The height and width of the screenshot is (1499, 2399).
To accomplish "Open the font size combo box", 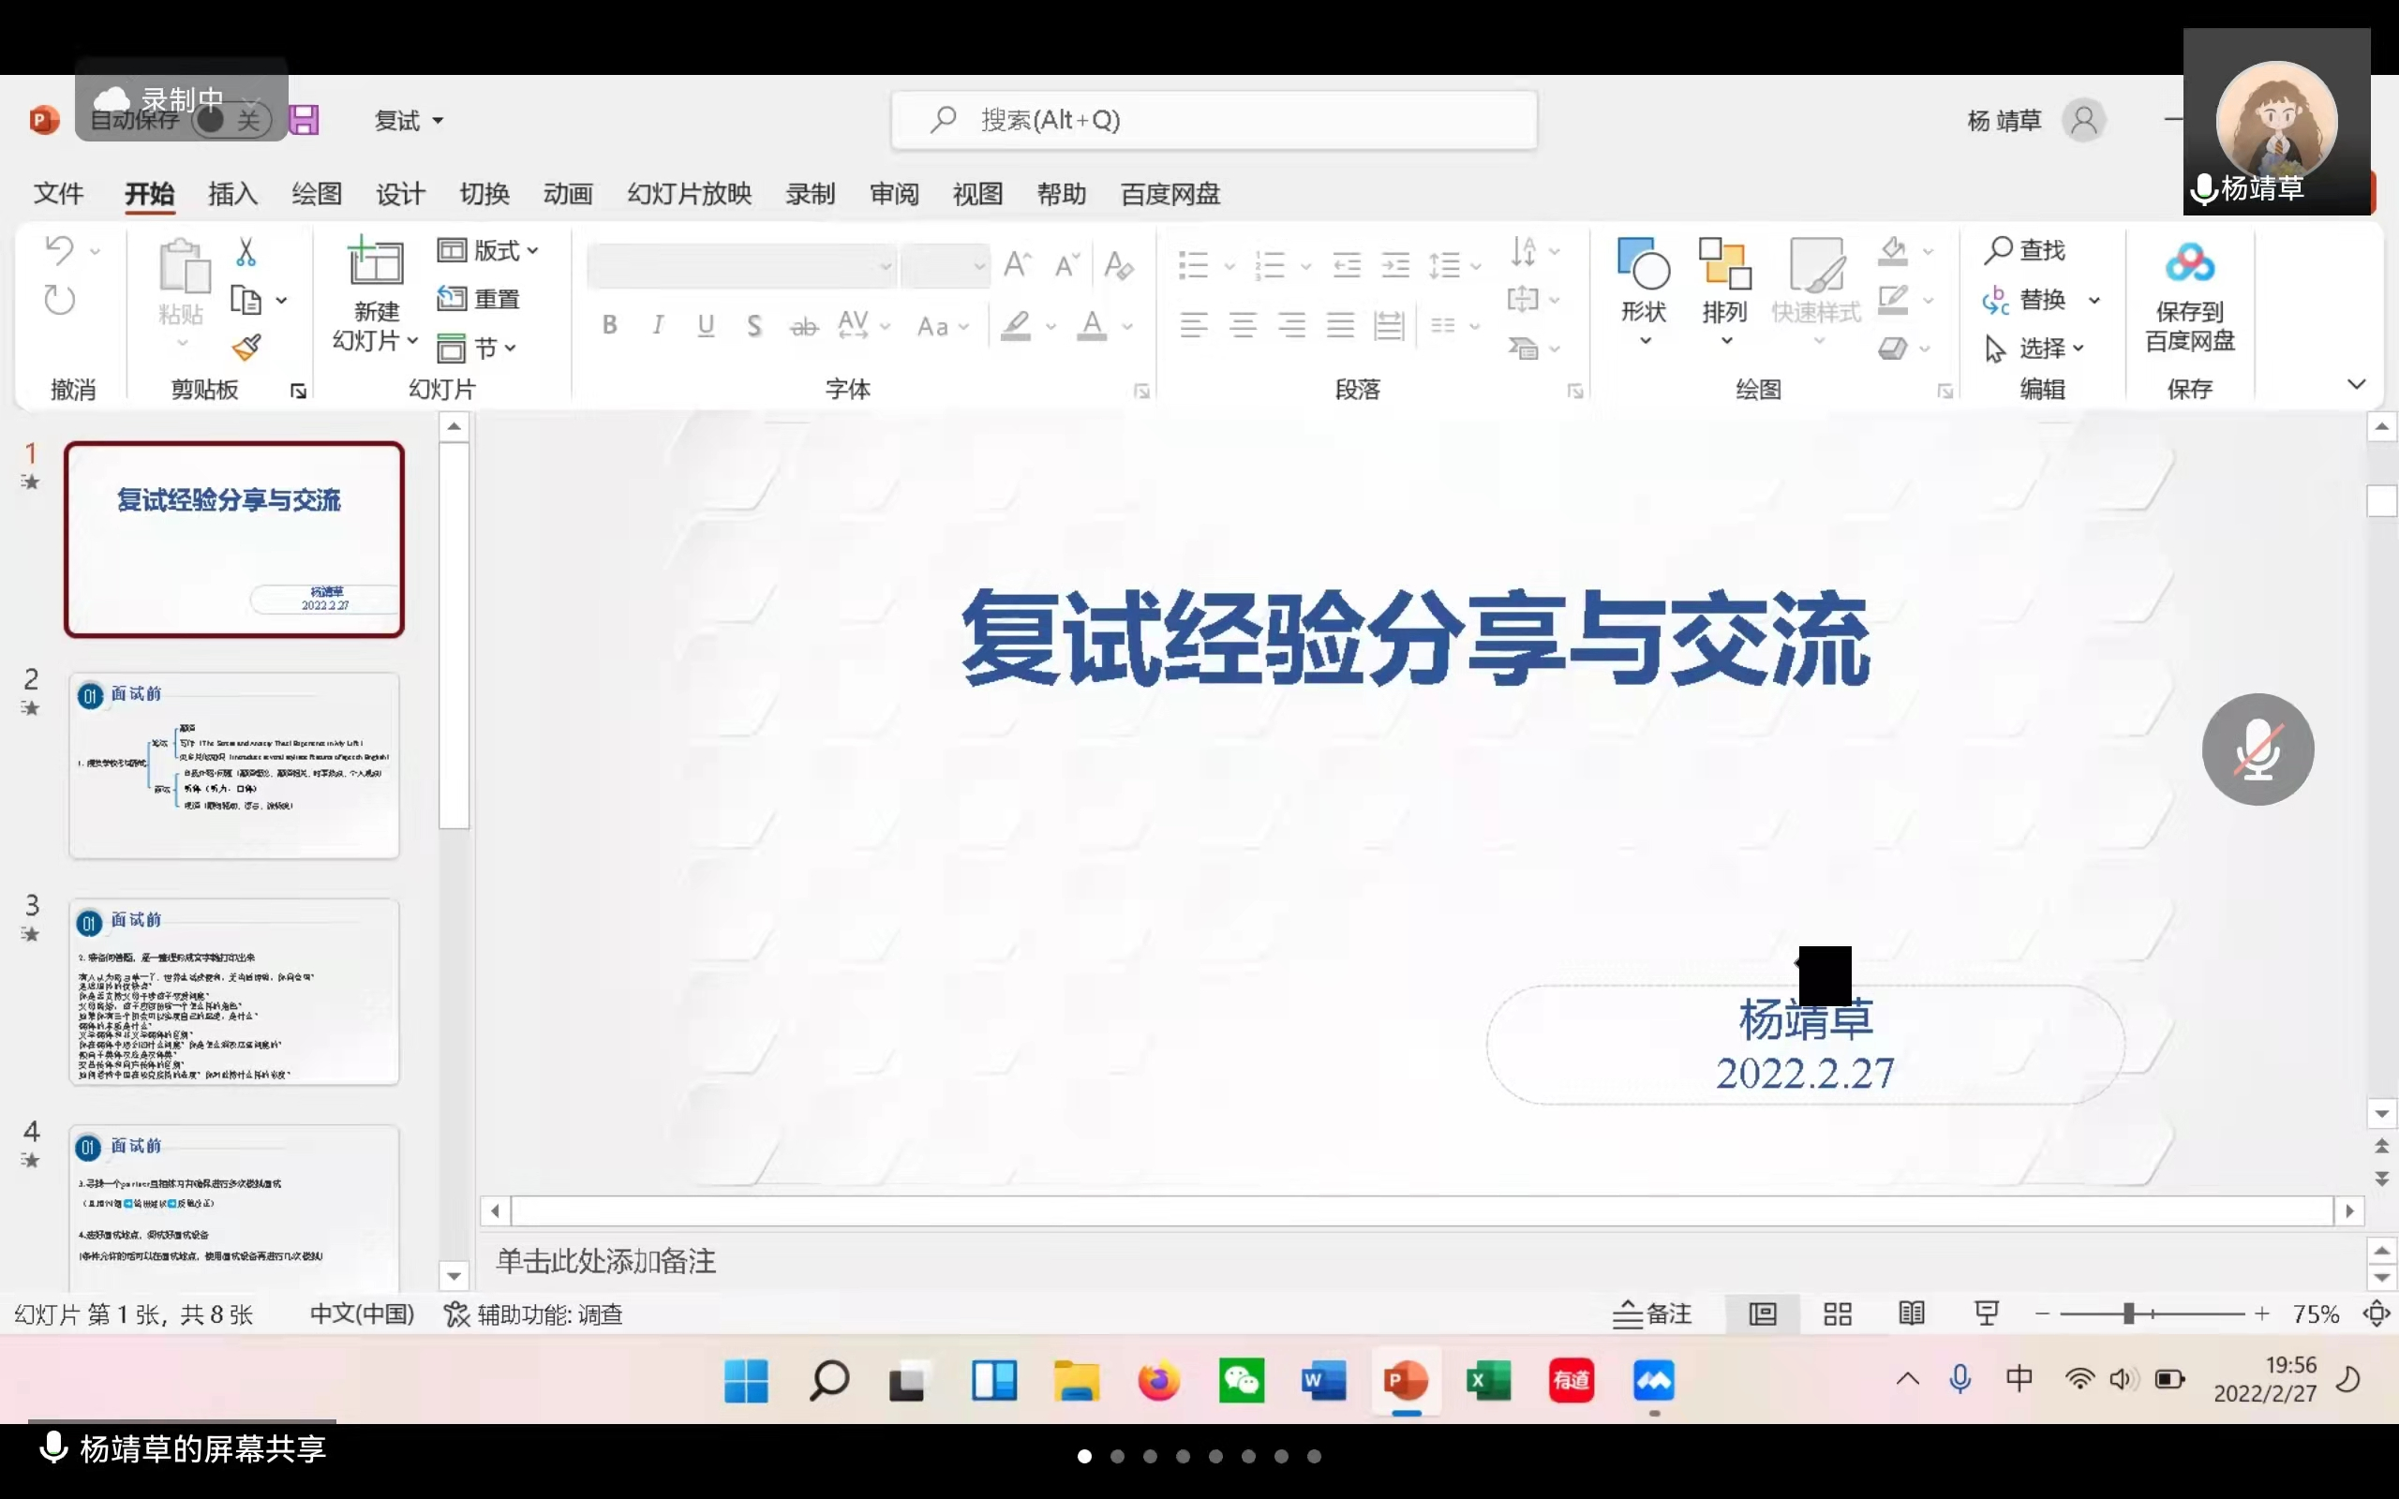I will pyautogui.click(x=946, y=266).
